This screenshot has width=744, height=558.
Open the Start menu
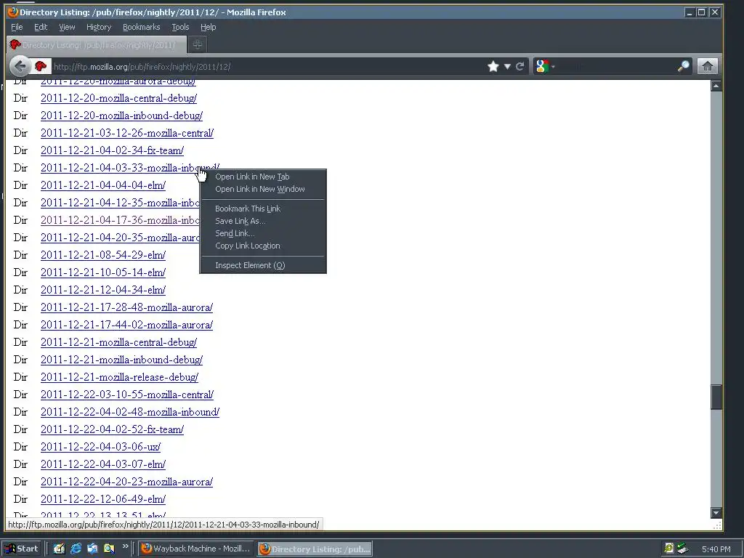[x=20, y=549]
